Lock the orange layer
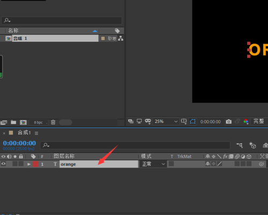 [x=21, y=164]
